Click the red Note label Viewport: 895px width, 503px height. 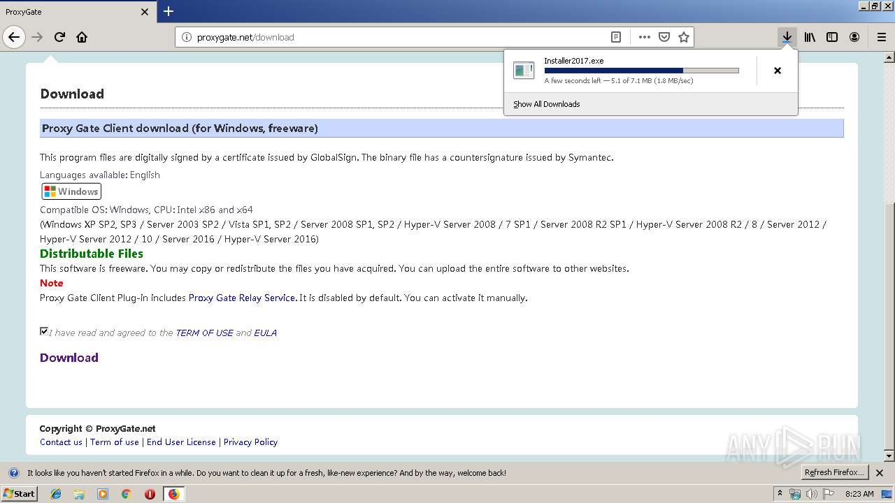pos(52,283)
